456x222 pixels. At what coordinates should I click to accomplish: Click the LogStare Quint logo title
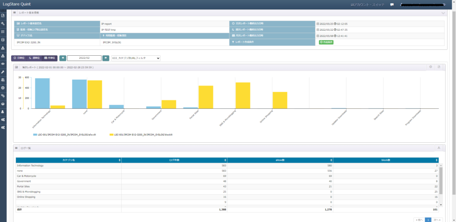tap(16, 4)
